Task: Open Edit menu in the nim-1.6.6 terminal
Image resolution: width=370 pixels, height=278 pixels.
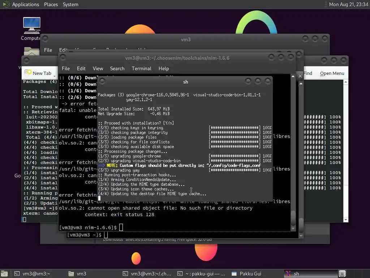Action: point(81,68)
